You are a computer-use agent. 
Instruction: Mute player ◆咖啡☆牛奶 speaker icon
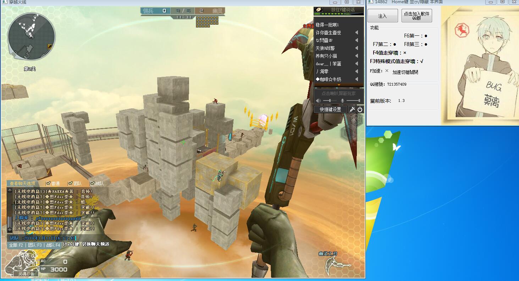[357, 79]
